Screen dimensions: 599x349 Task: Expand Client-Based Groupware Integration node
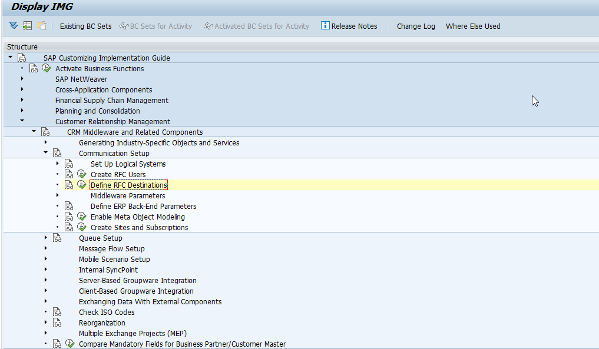[x=46, y=291]
